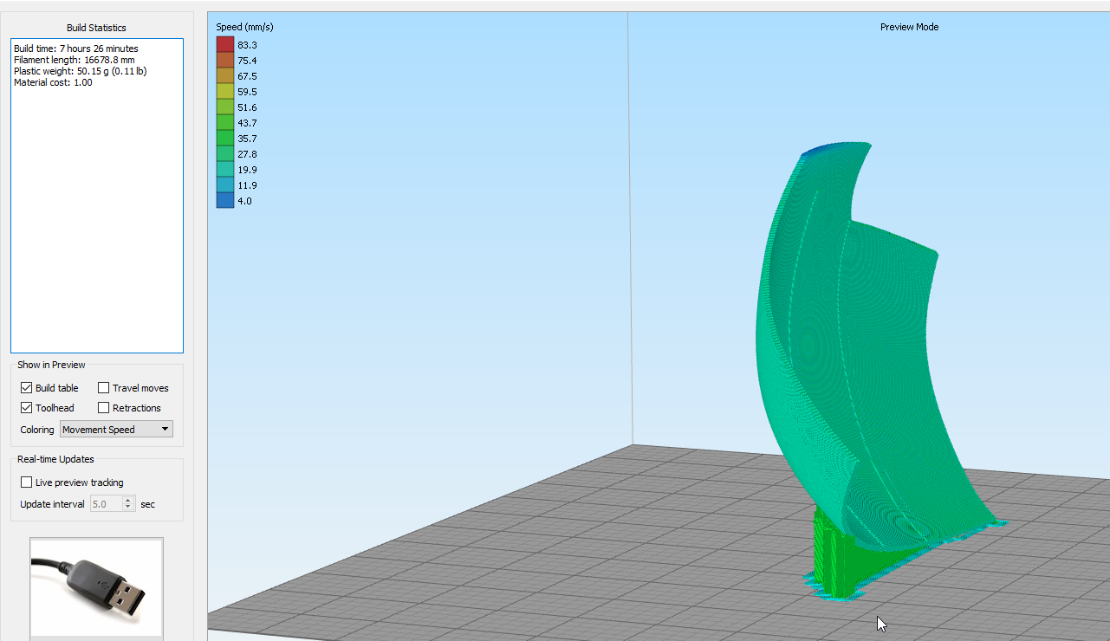Click the Preview Mode label

click(909, 27)
